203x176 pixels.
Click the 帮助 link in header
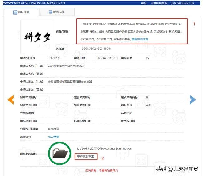(x=144, y=3)
